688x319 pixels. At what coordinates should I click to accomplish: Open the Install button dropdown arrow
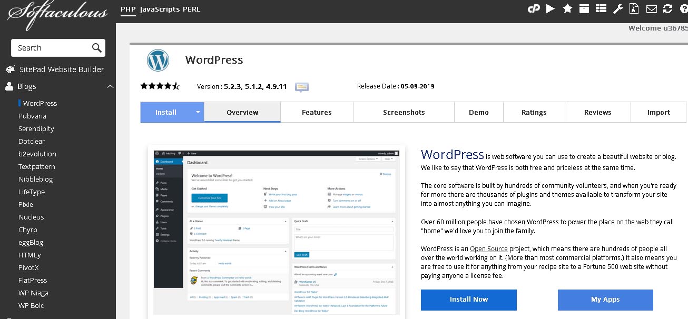(198, 112)
